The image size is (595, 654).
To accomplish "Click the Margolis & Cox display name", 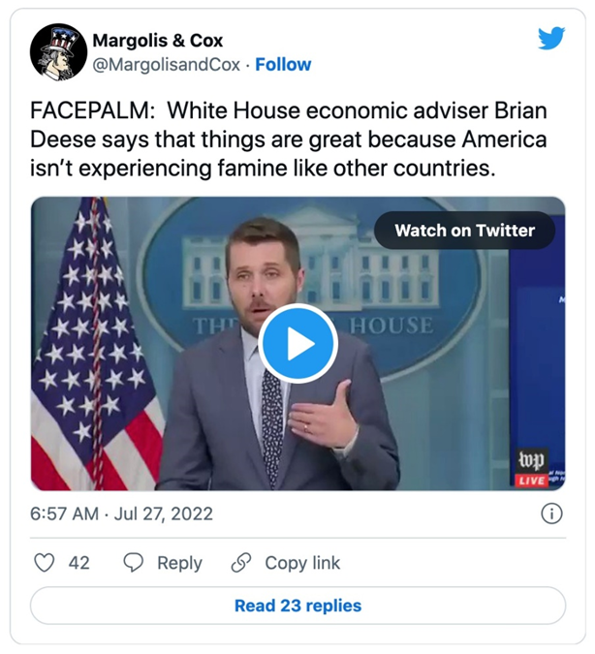I will point(157,41).
